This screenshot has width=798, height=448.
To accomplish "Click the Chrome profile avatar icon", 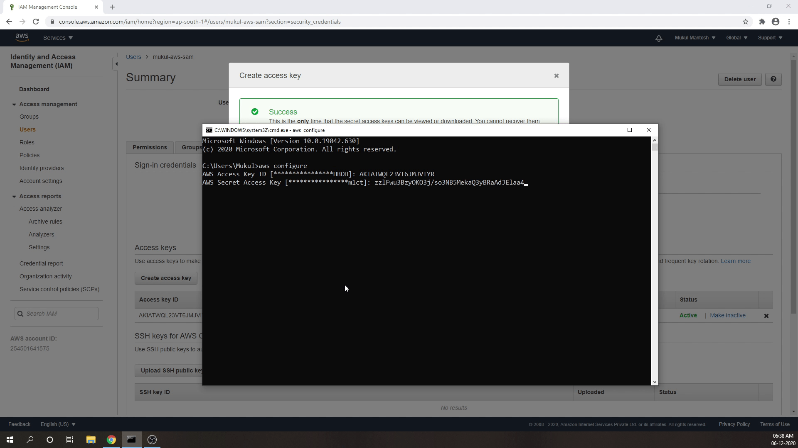I will click(x=776, y=22).
